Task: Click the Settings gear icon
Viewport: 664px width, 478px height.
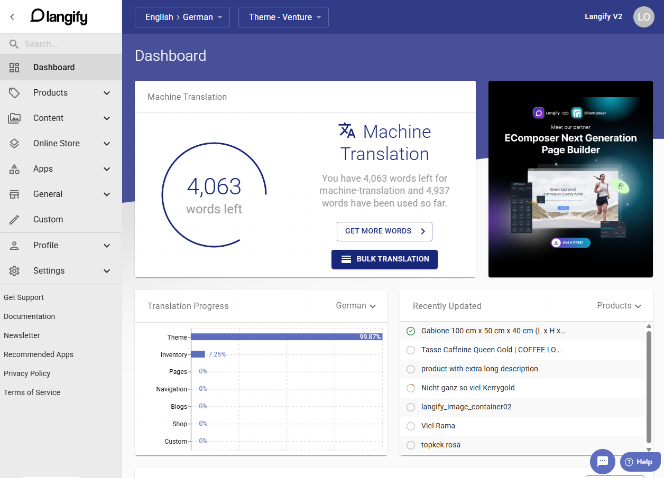Action: pos(14,271)
